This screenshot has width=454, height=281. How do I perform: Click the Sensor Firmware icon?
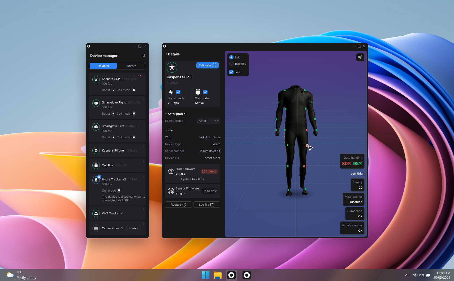point(171,191)
